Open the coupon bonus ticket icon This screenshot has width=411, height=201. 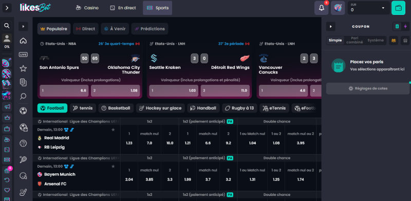coord(394,41)
